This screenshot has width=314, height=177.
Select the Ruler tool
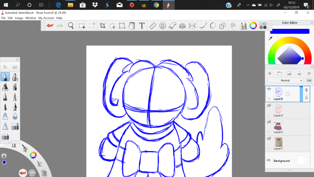click(x=152, y=26)
